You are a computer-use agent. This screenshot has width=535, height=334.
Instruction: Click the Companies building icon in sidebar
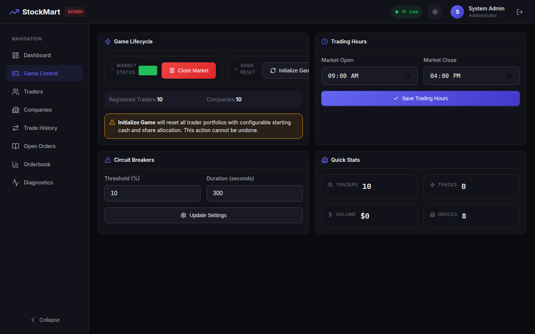click(x=16, y=110)
